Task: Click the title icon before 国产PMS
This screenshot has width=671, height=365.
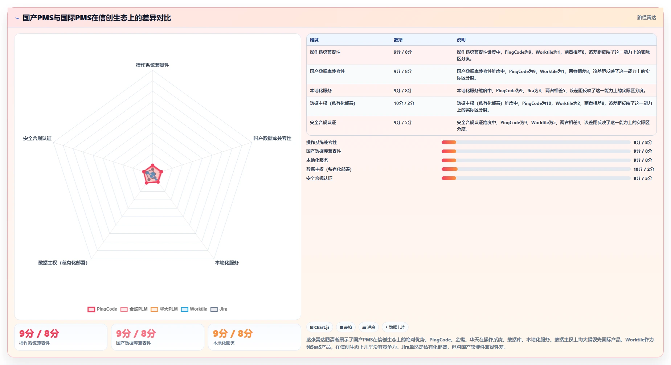Action: [17, 18]
